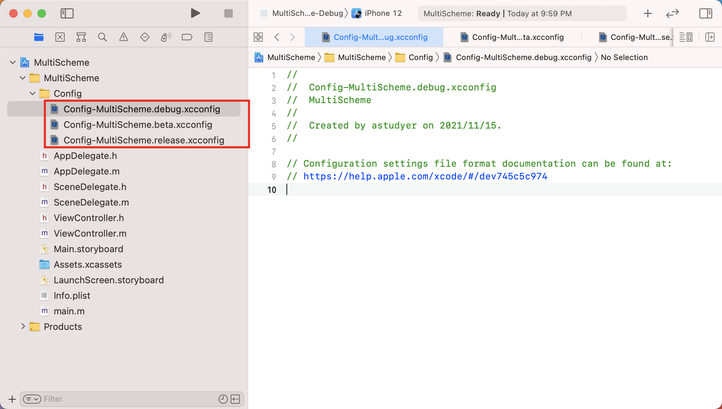Open the find navigator magnifier icon
The width and height of the screenshot is (722, 409).
102,37
